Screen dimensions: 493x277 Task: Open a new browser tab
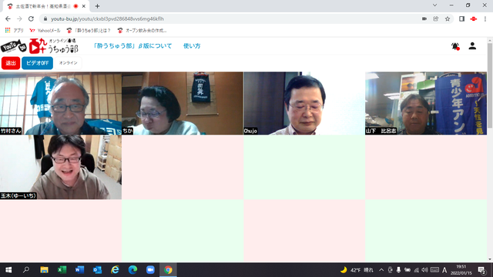(x=97, y=6)
